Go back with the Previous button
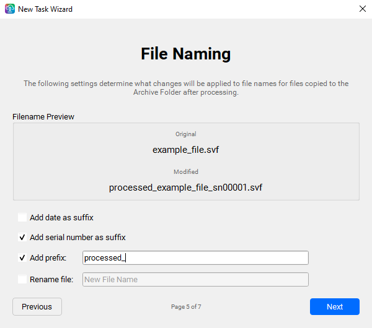372x328 pixels. 37,307
